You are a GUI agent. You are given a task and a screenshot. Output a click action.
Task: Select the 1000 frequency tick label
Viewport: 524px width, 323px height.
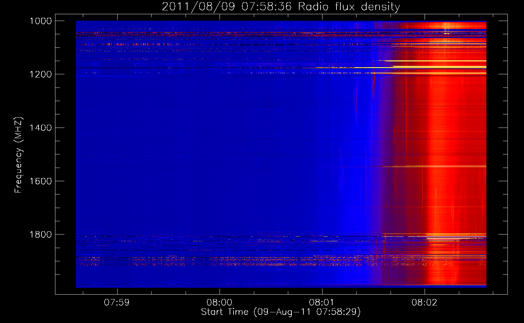40,21
